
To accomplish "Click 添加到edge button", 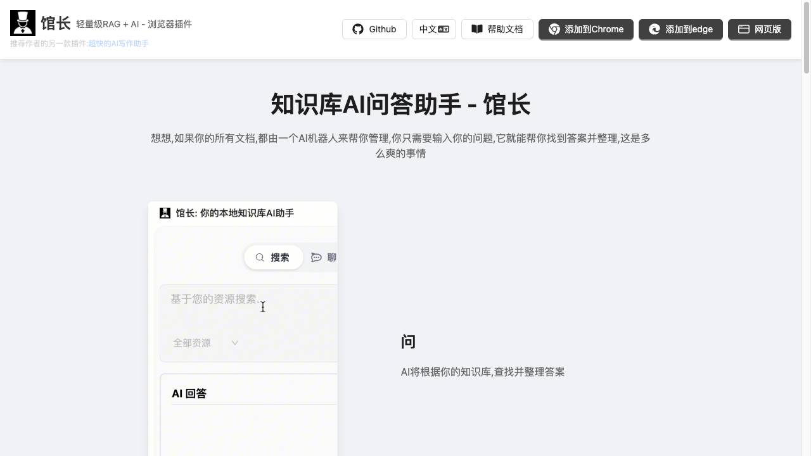I will (680, 29).
